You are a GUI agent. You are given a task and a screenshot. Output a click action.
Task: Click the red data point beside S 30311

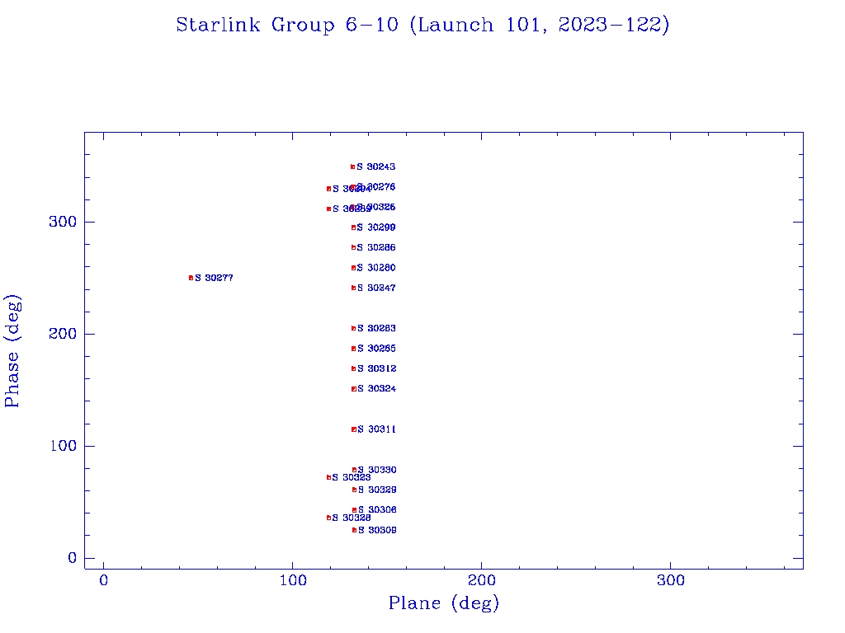click(x=354, y=429)
